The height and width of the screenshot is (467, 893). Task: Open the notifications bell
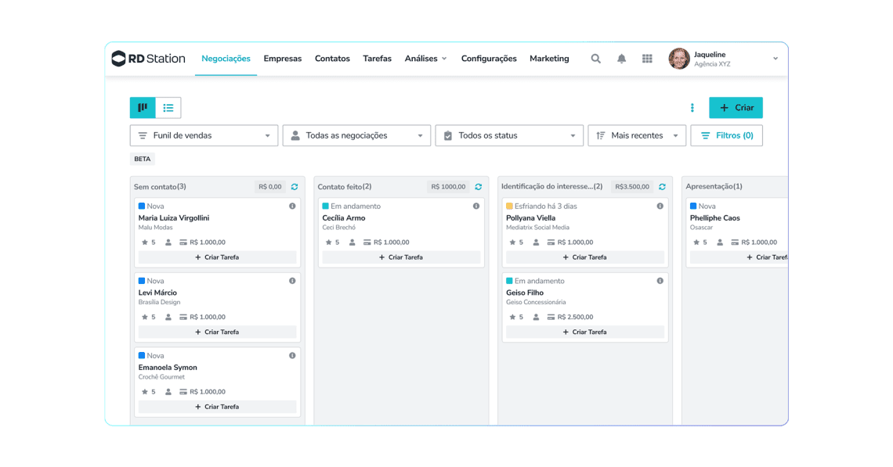point(621,59)
